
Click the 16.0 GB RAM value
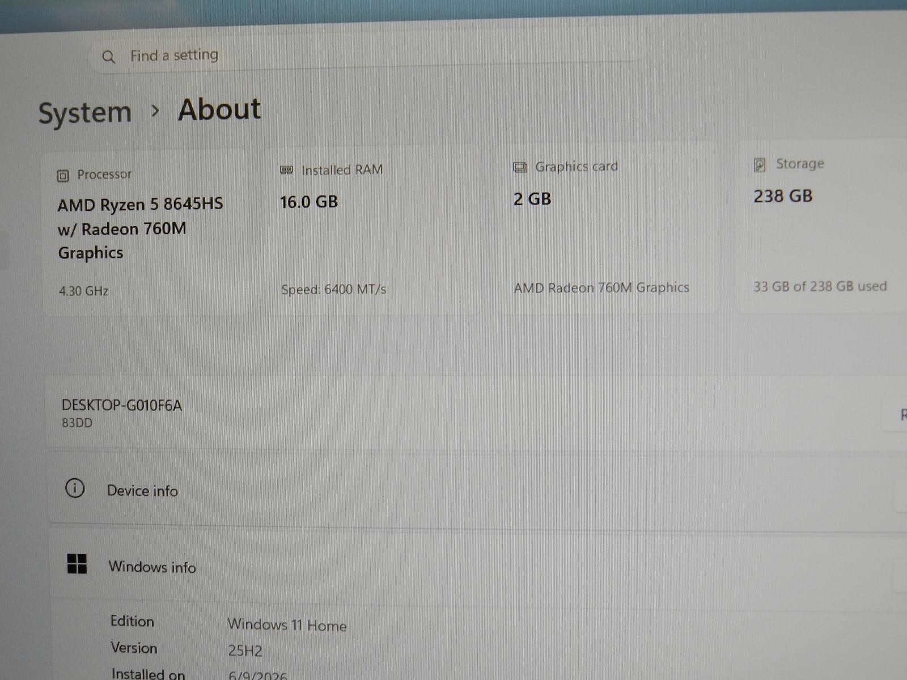click(309, 202)
